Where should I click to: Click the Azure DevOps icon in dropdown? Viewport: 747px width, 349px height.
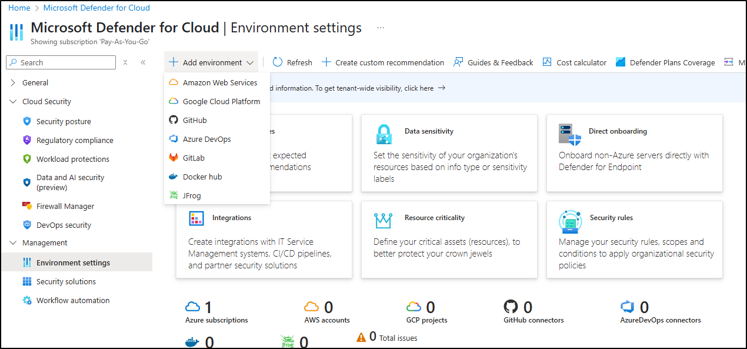pyautogui.click(x=174, y=139)
